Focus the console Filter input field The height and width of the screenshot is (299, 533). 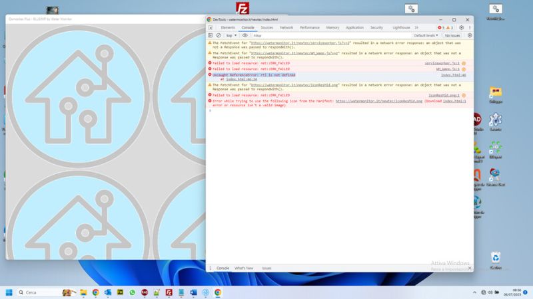(x=331, y=35)
